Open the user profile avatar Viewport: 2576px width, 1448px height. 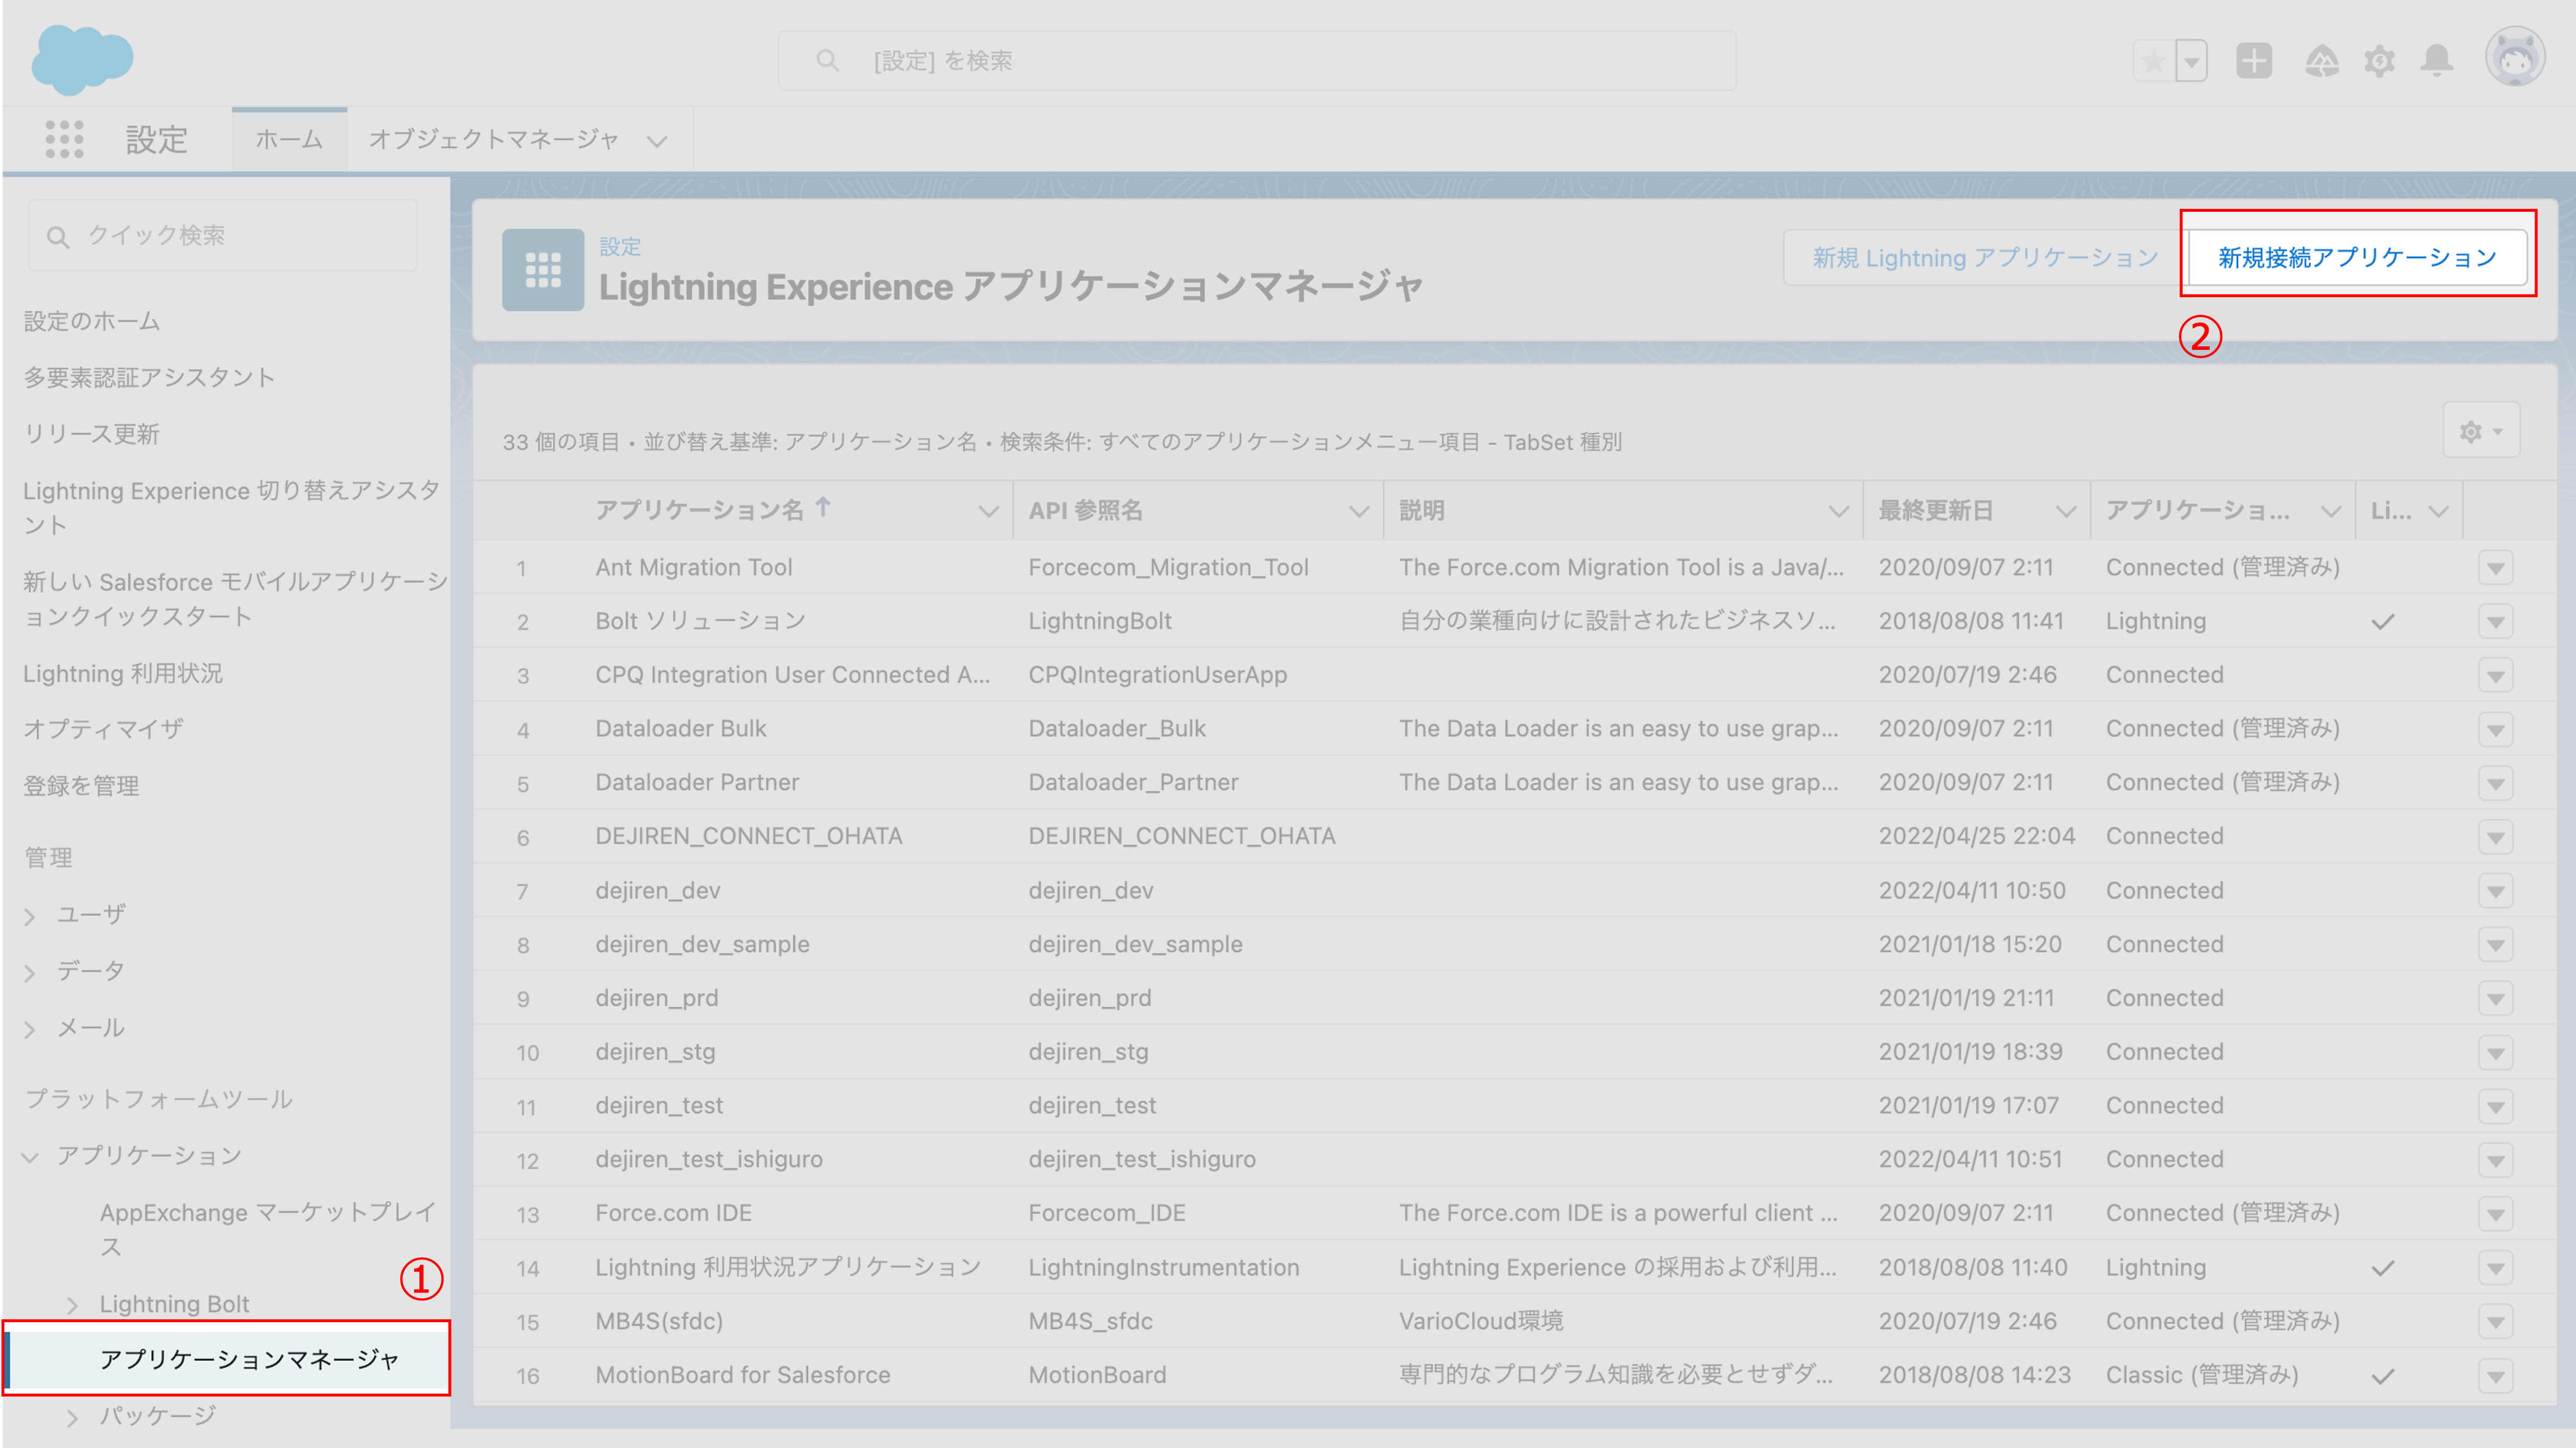(2514, 57)
